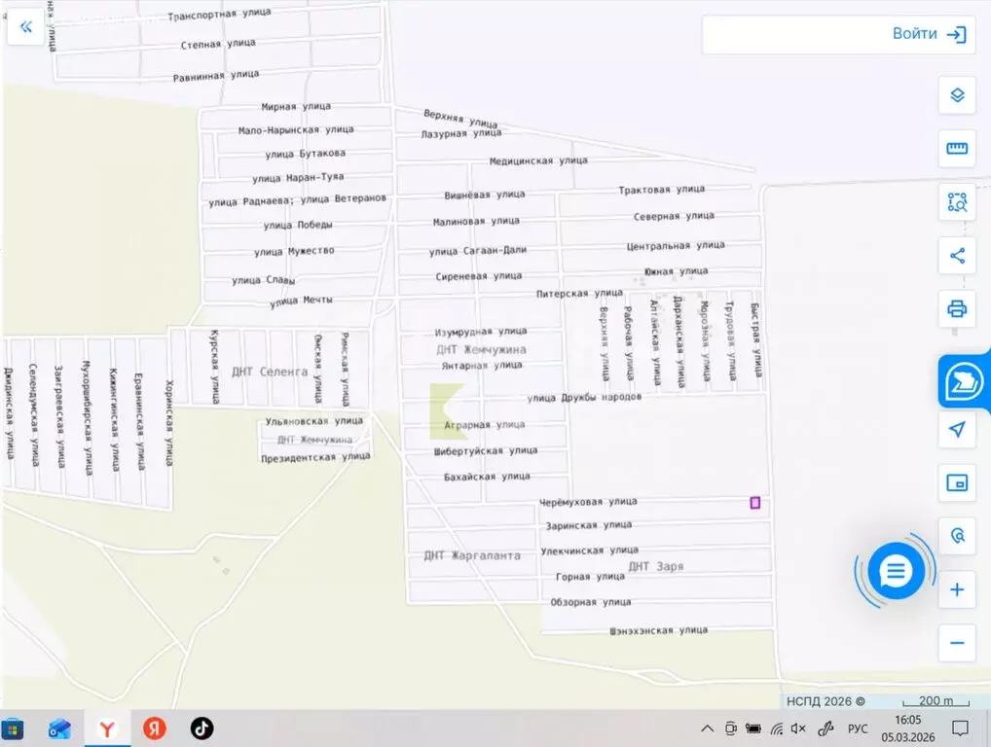The height and width of the screenshot is (747, 991).
Task: Select the ruler measurement tool
Action: (x=957, y=149)
